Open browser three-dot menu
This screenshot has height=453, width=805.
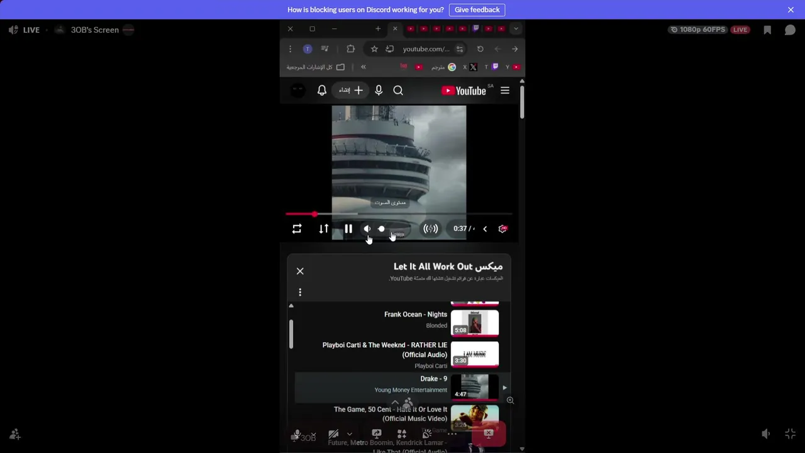tap(290, 49)
